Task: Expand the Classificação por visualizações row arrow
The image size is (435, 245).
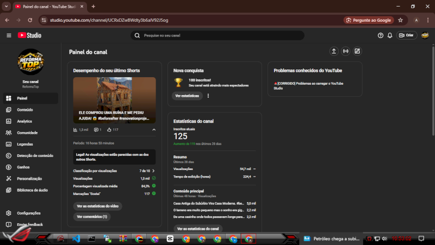Action: (x=154, y=171)
